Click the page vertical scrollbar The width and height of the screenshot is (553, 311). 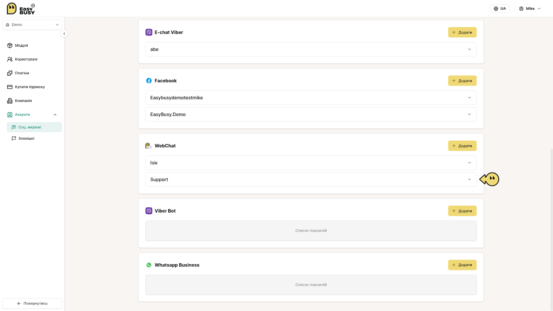tap(551, 230)
